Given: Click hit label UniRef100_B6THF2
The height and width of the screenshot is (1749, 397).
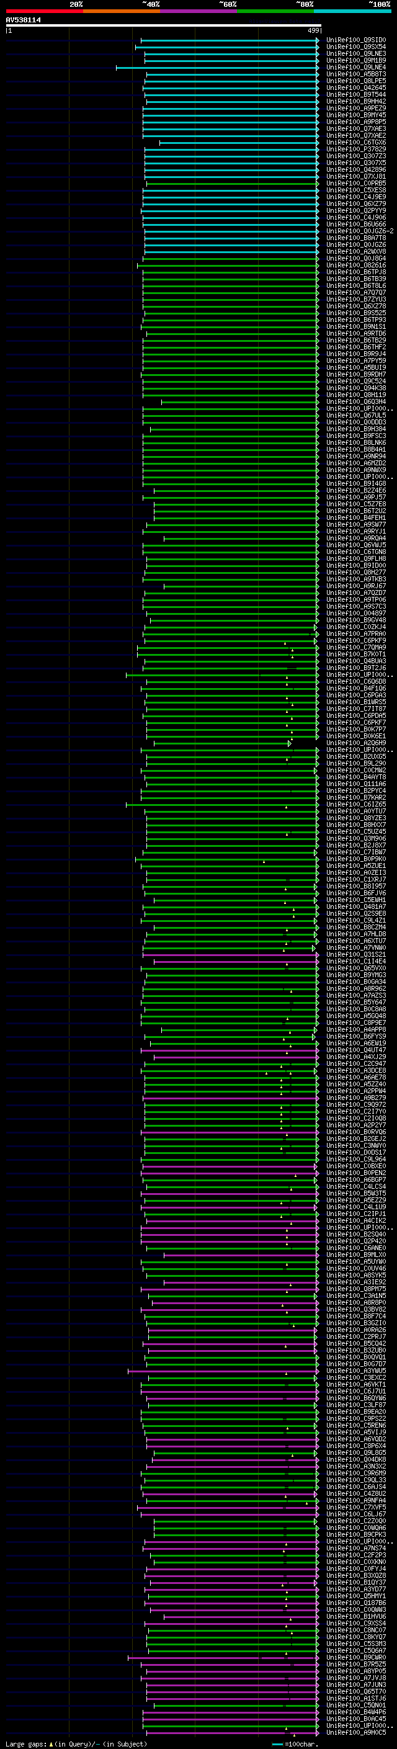Looking at the screenshot, I should [356, 347].
